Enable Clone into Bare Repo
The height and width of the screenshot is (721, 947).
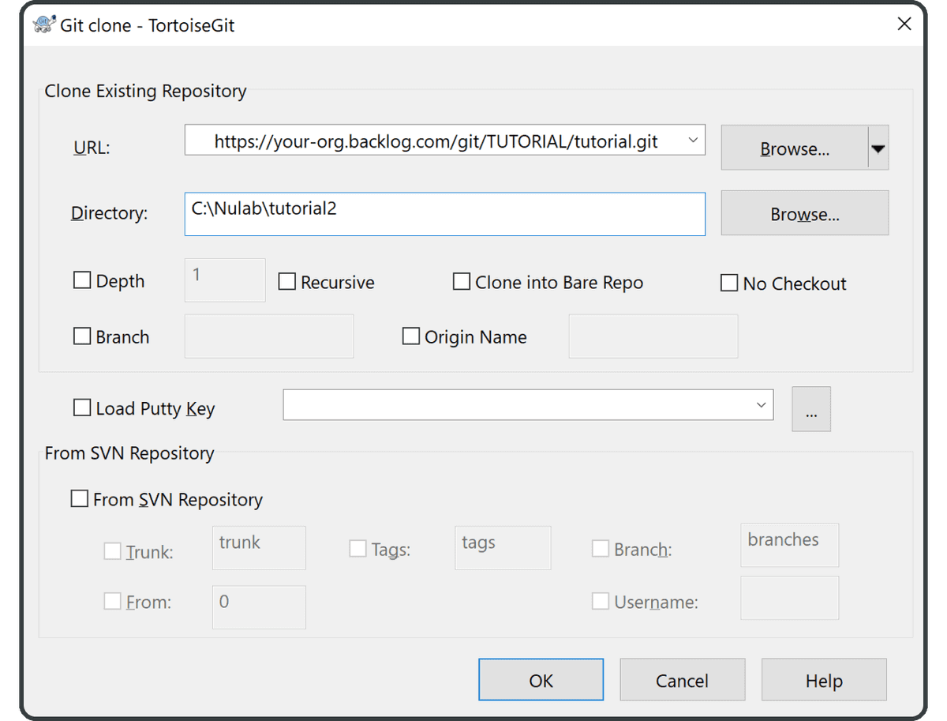[x=462, y=281]
